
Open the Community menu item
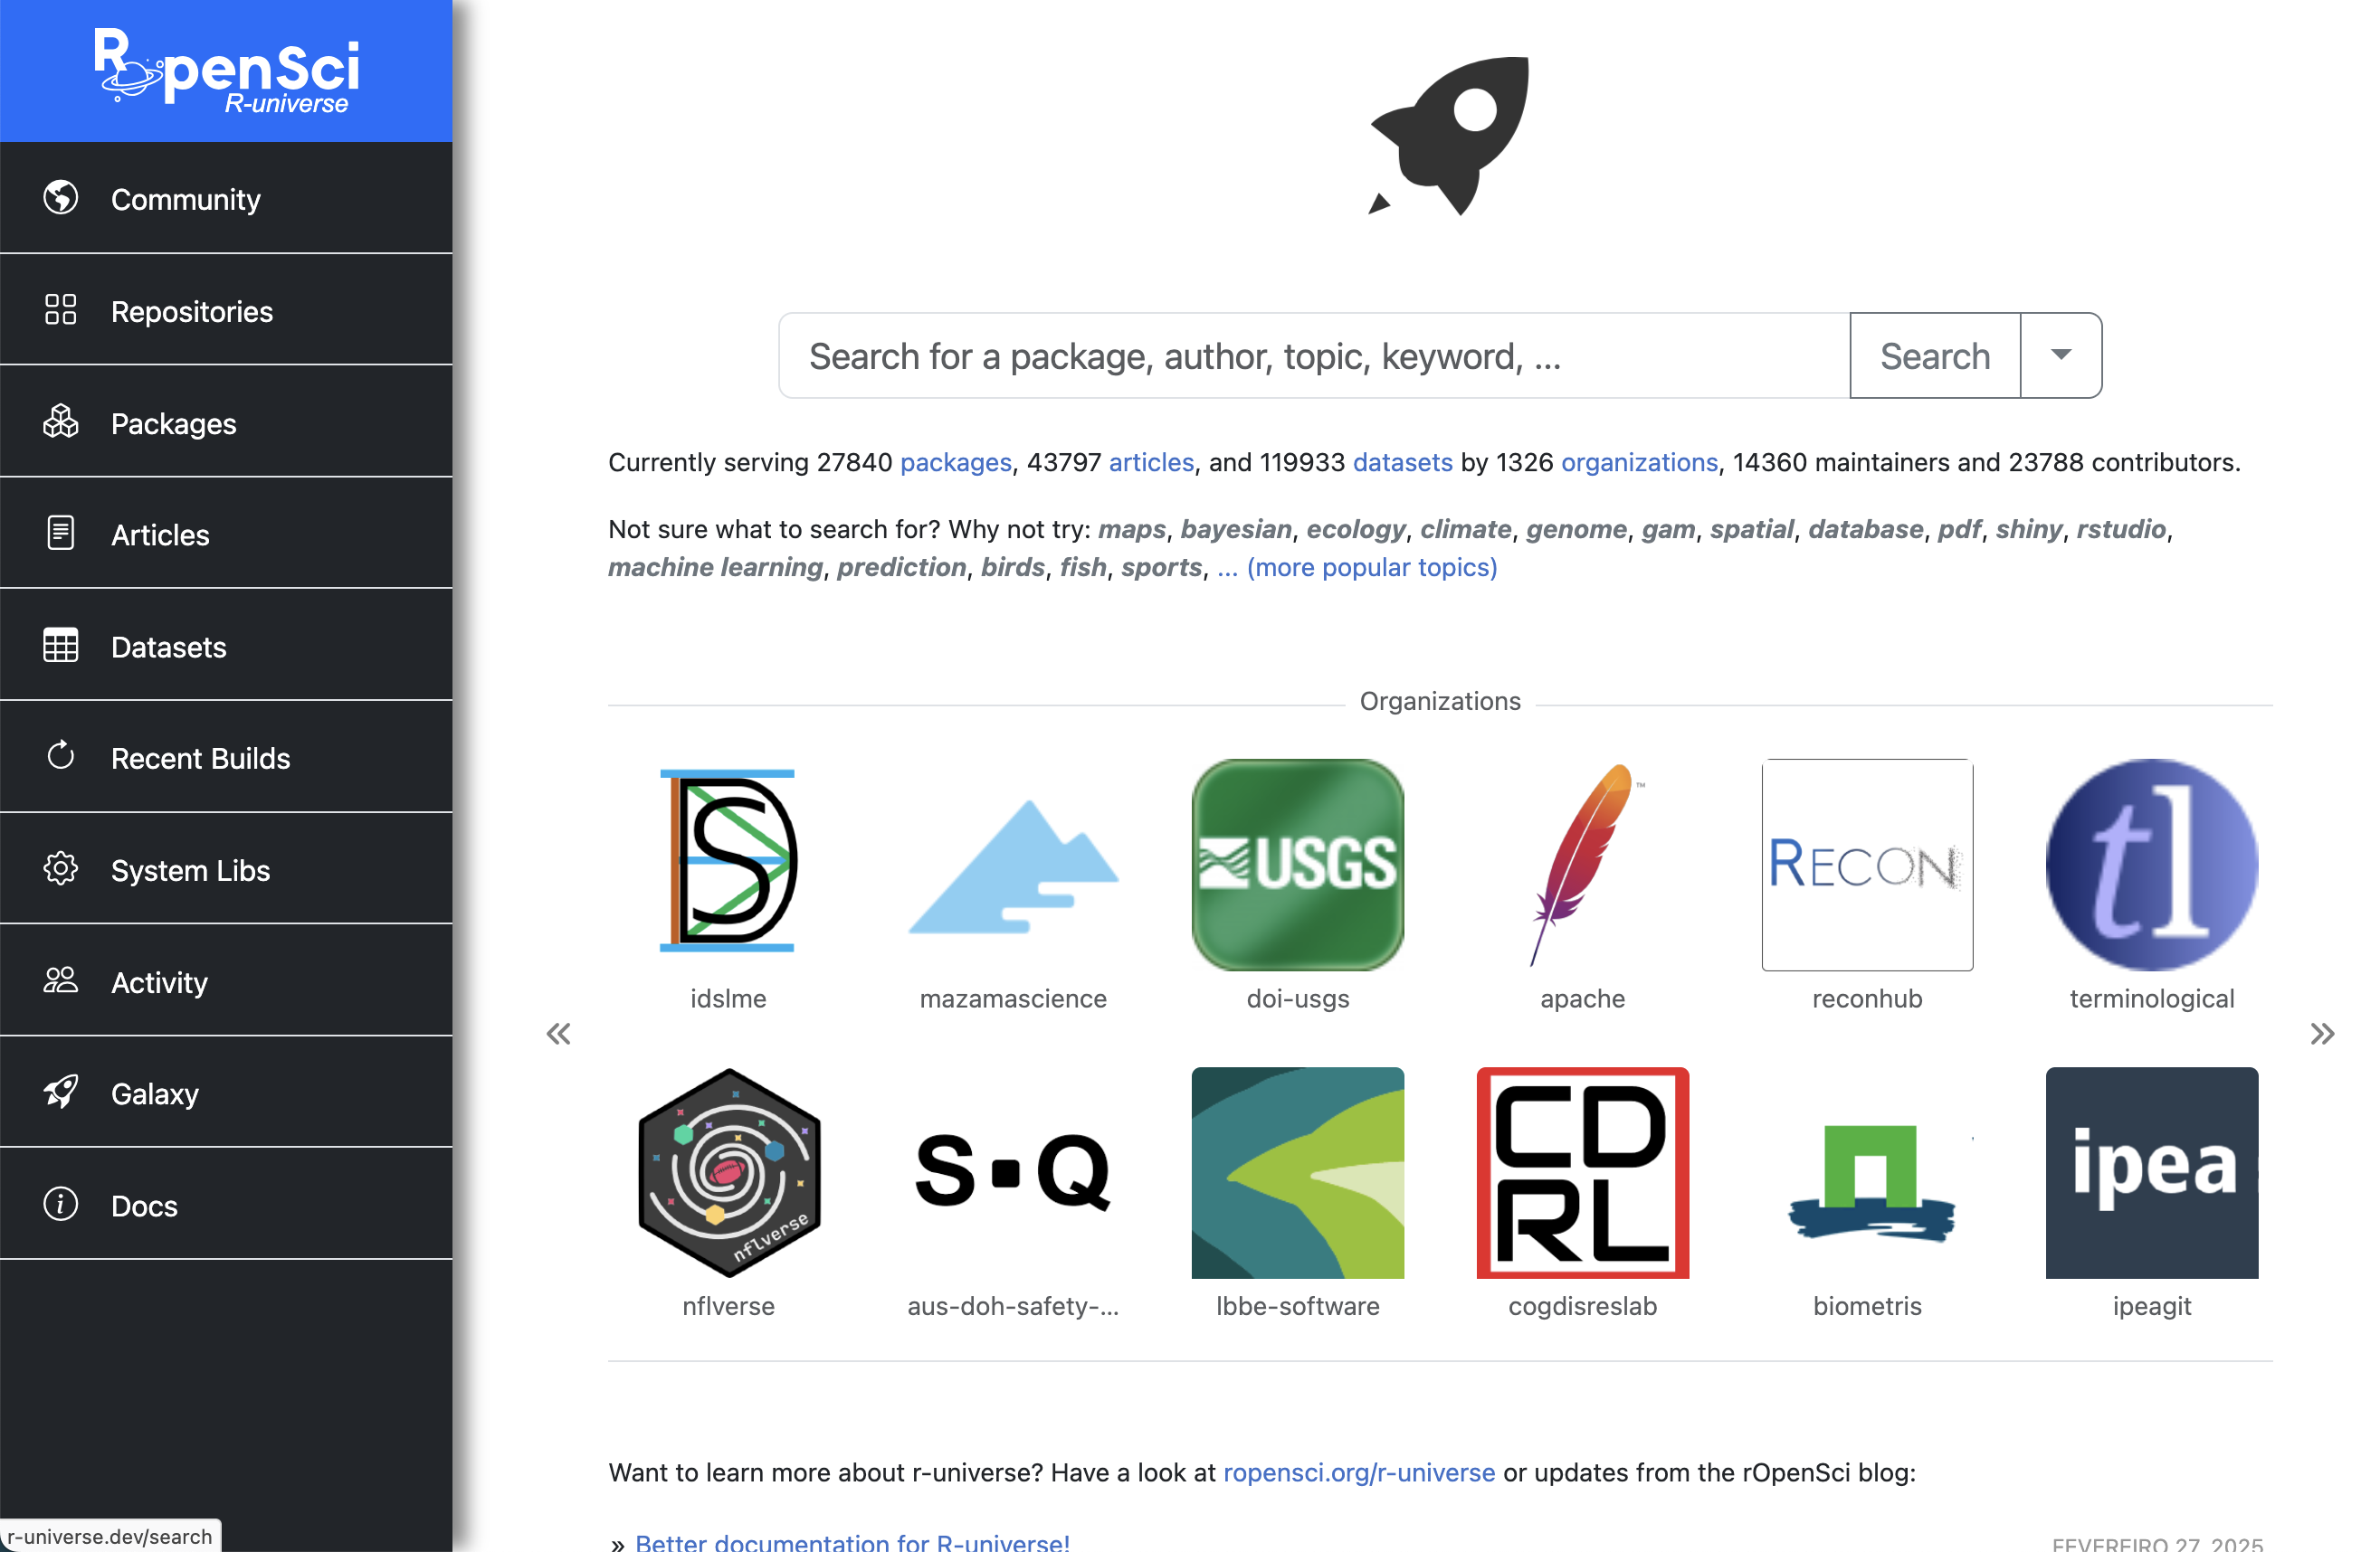tap(226, 198)
